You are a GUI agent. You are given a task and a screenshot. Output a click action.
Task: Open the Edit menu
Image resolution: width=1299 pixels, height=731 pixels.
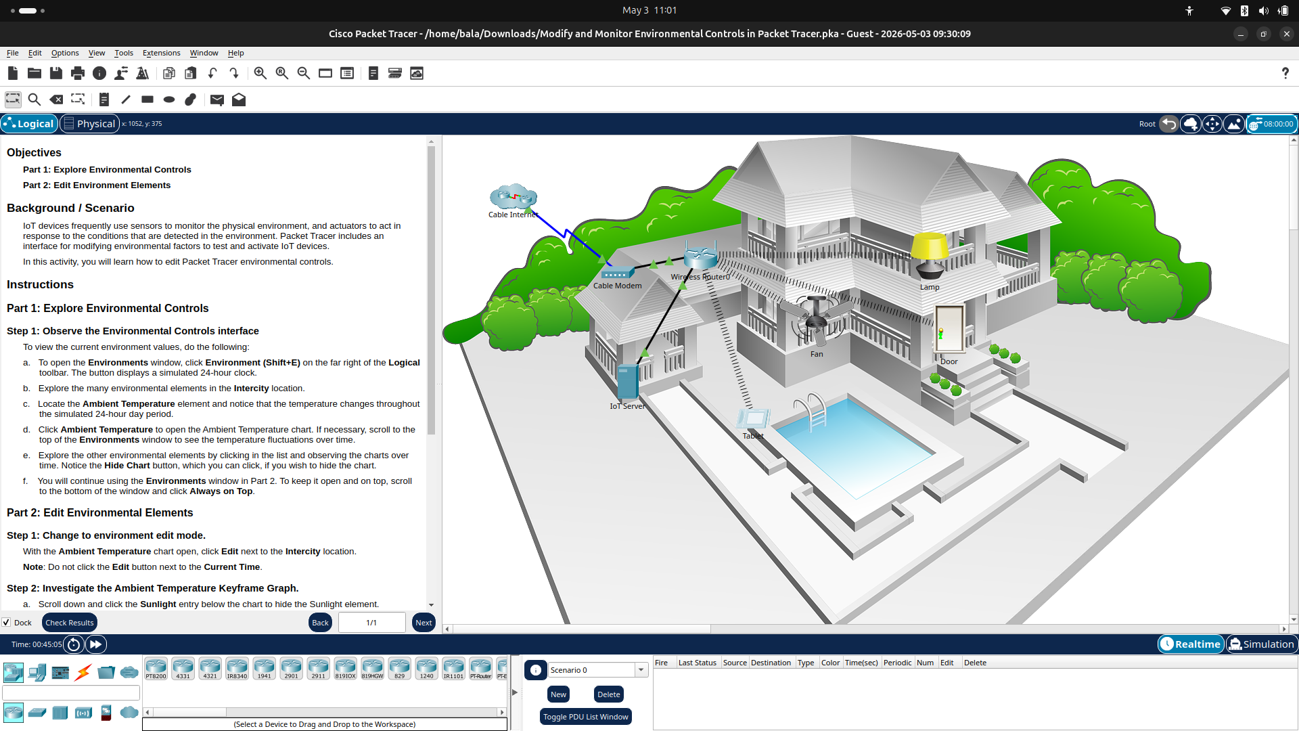(35, 53)
